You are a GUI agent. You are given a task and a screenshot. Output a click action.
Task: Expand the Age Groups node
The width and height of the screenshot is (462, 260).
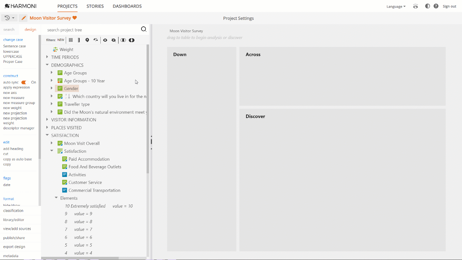coord(52,73)
